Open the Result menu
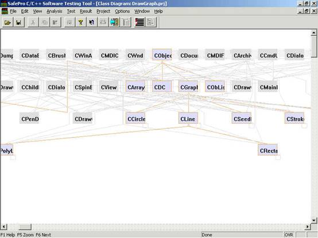Viewport: 318px width, 238px height. coord(86,11)
